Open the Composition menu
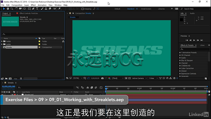Screen dimensions: 211x119 click(17, 5)
